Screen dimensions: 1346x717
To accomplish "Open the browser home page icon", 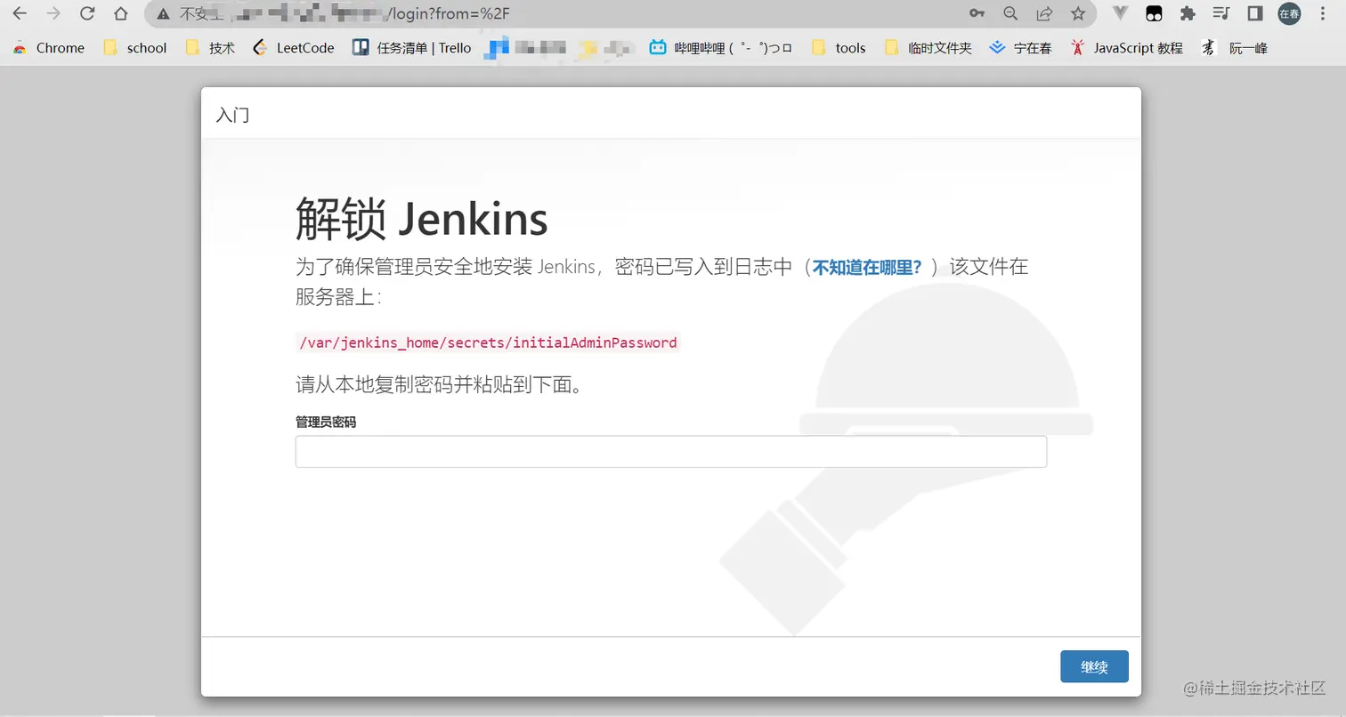I will click(121, 13).
